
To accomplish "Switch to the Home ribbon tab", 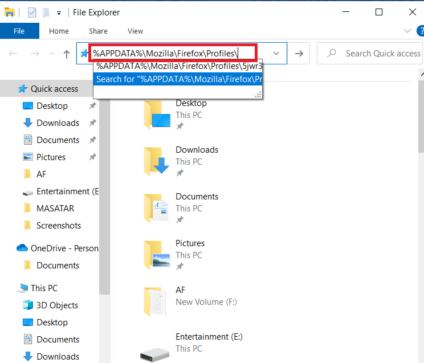I will click(x=59, y=31).
